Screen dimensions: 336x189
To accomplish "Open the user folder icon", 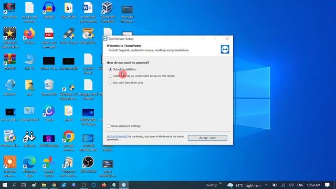I will [29, 88].
